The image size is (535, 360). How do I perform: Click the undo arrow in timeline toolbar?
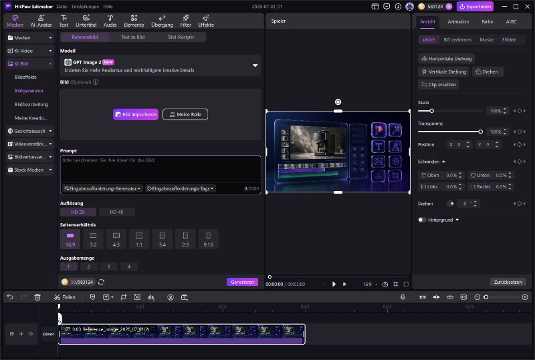click(10, 297)
